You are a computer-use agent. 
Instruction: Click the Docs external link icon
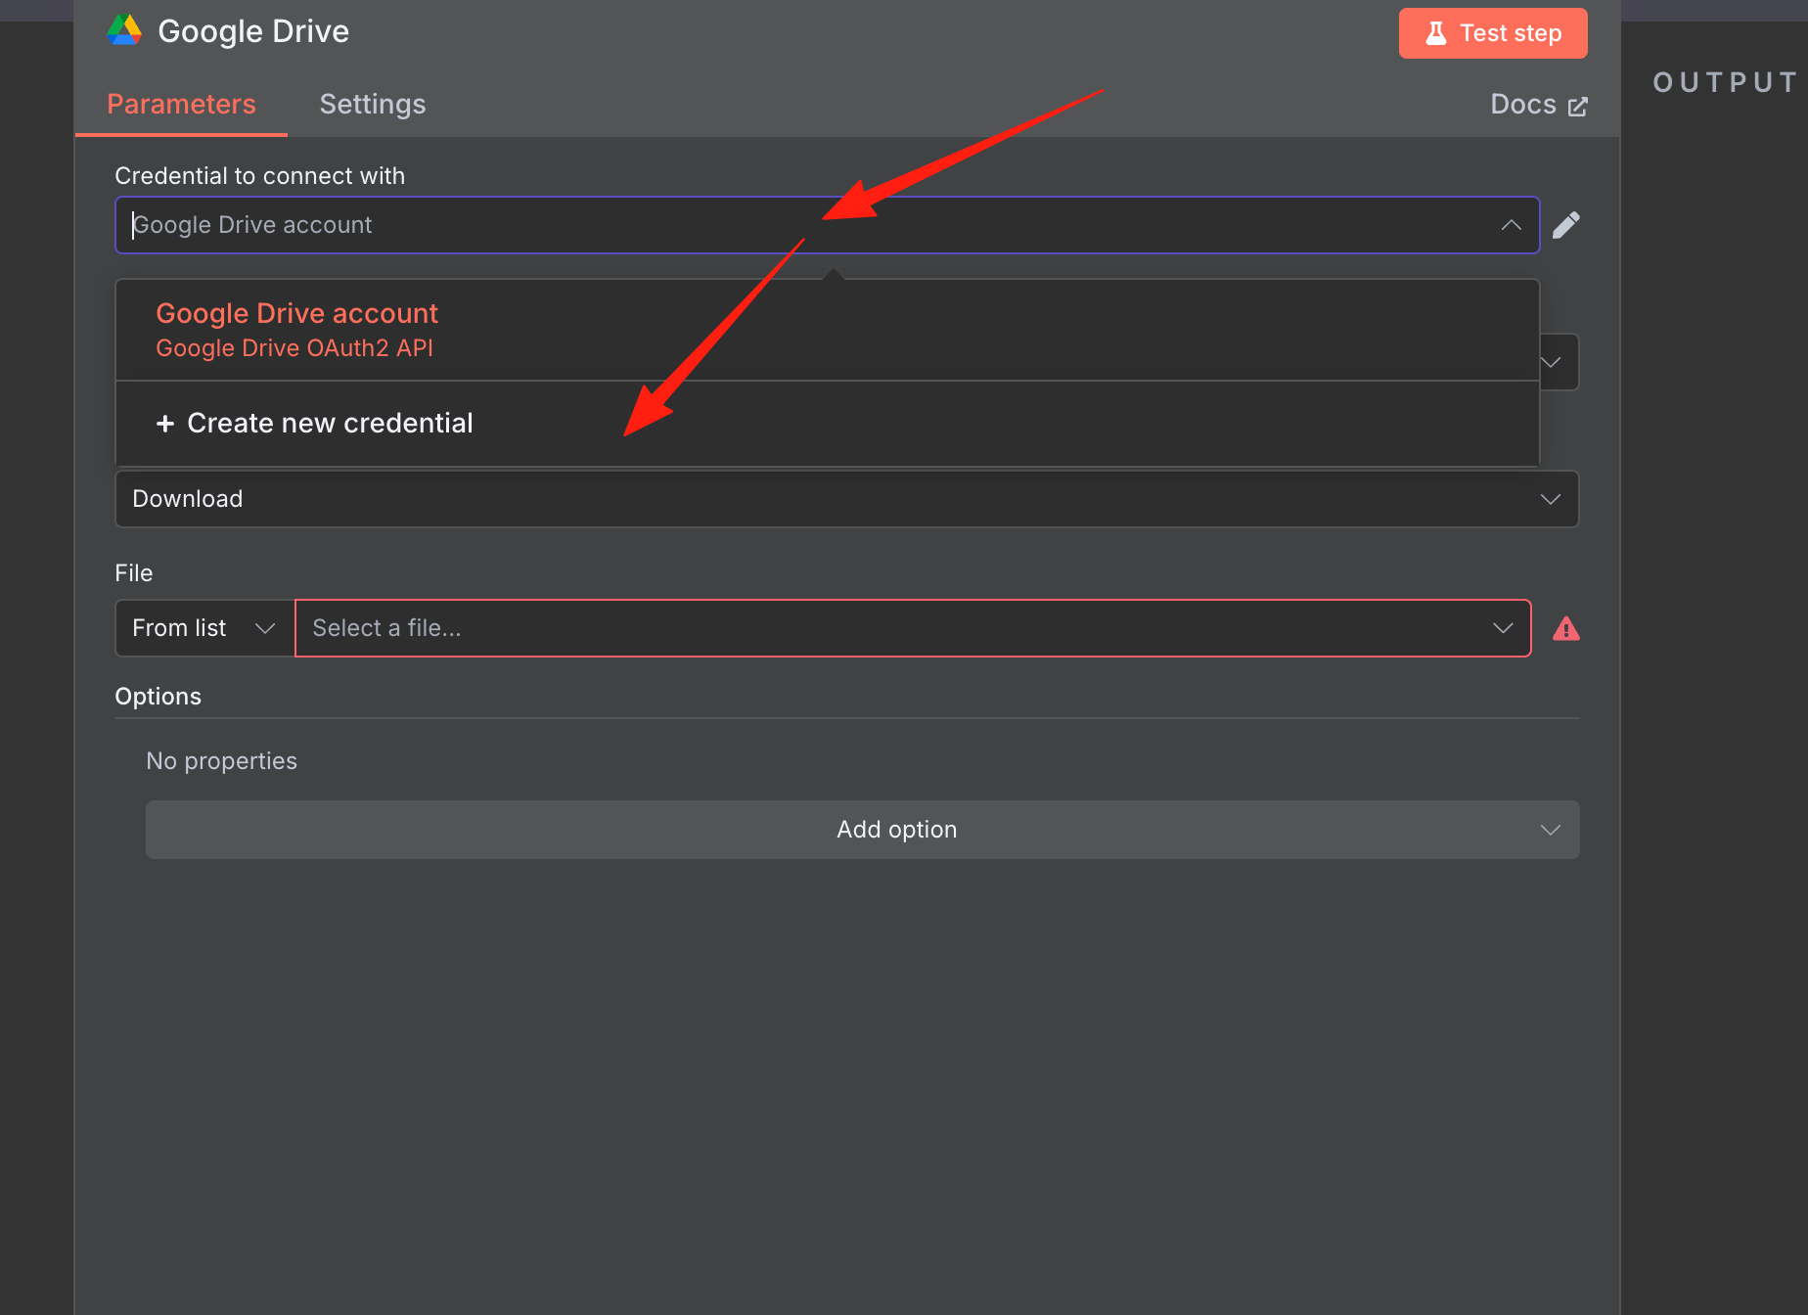(x=1578, y=106)
